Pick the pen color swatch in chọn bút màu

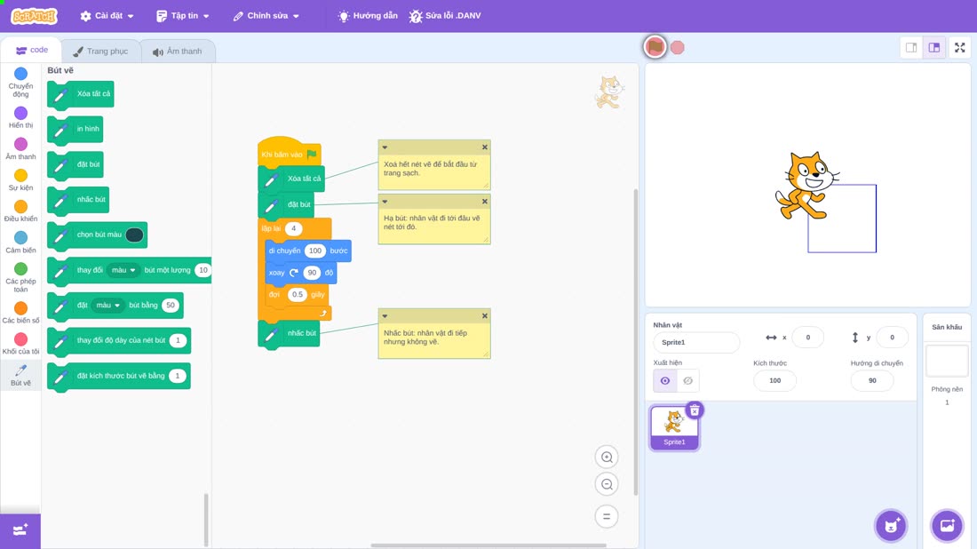pos(135,235)
